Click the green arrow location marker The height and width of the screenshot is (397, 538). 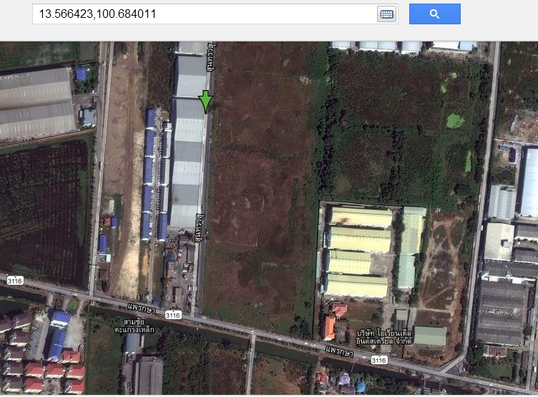(x=206, y=102)
